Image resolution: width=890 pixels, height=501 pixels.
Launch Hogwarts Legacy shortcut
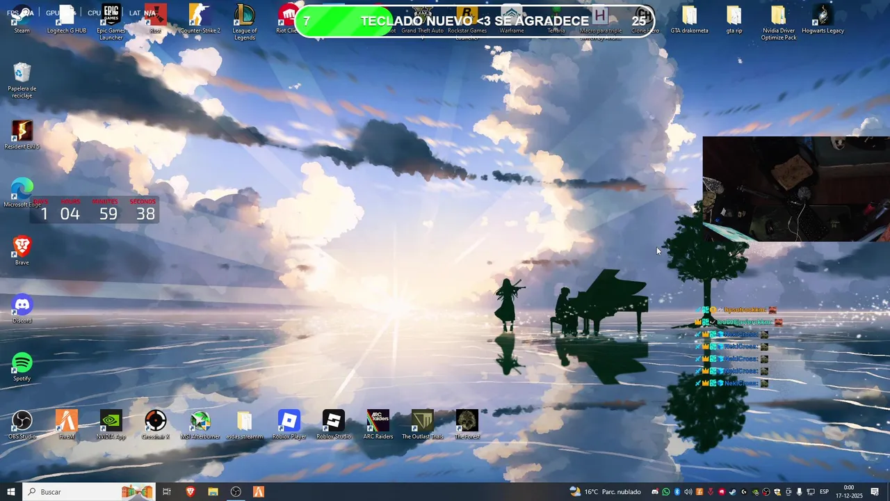tap(823, 19)
